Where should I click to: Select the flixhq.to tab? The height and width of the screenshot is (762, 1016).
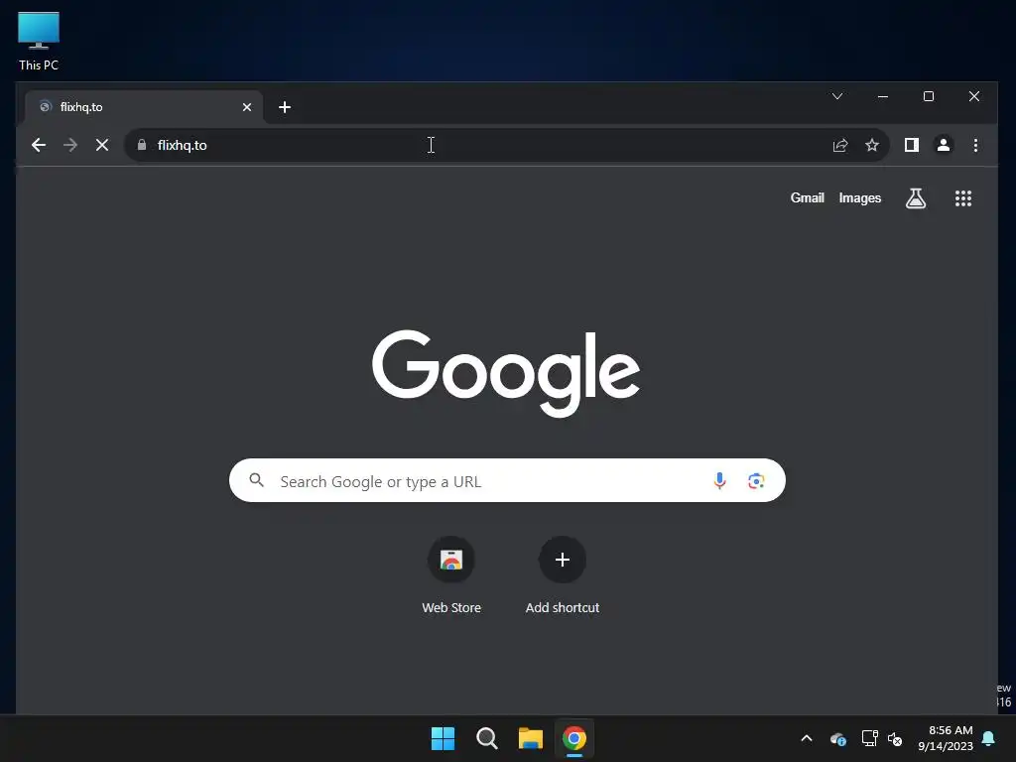point(144,107)
